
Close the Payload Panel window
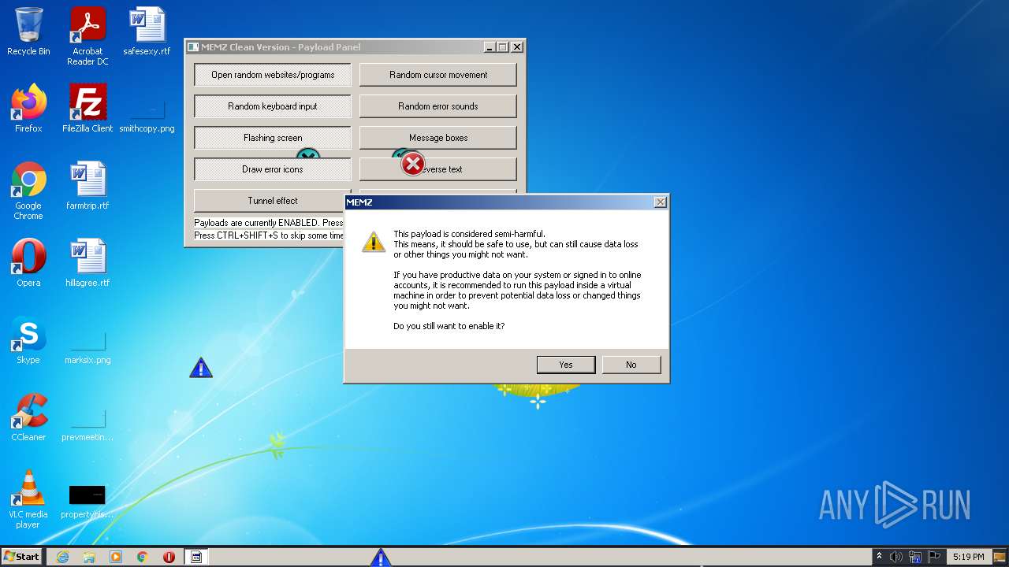pos(517,47)
